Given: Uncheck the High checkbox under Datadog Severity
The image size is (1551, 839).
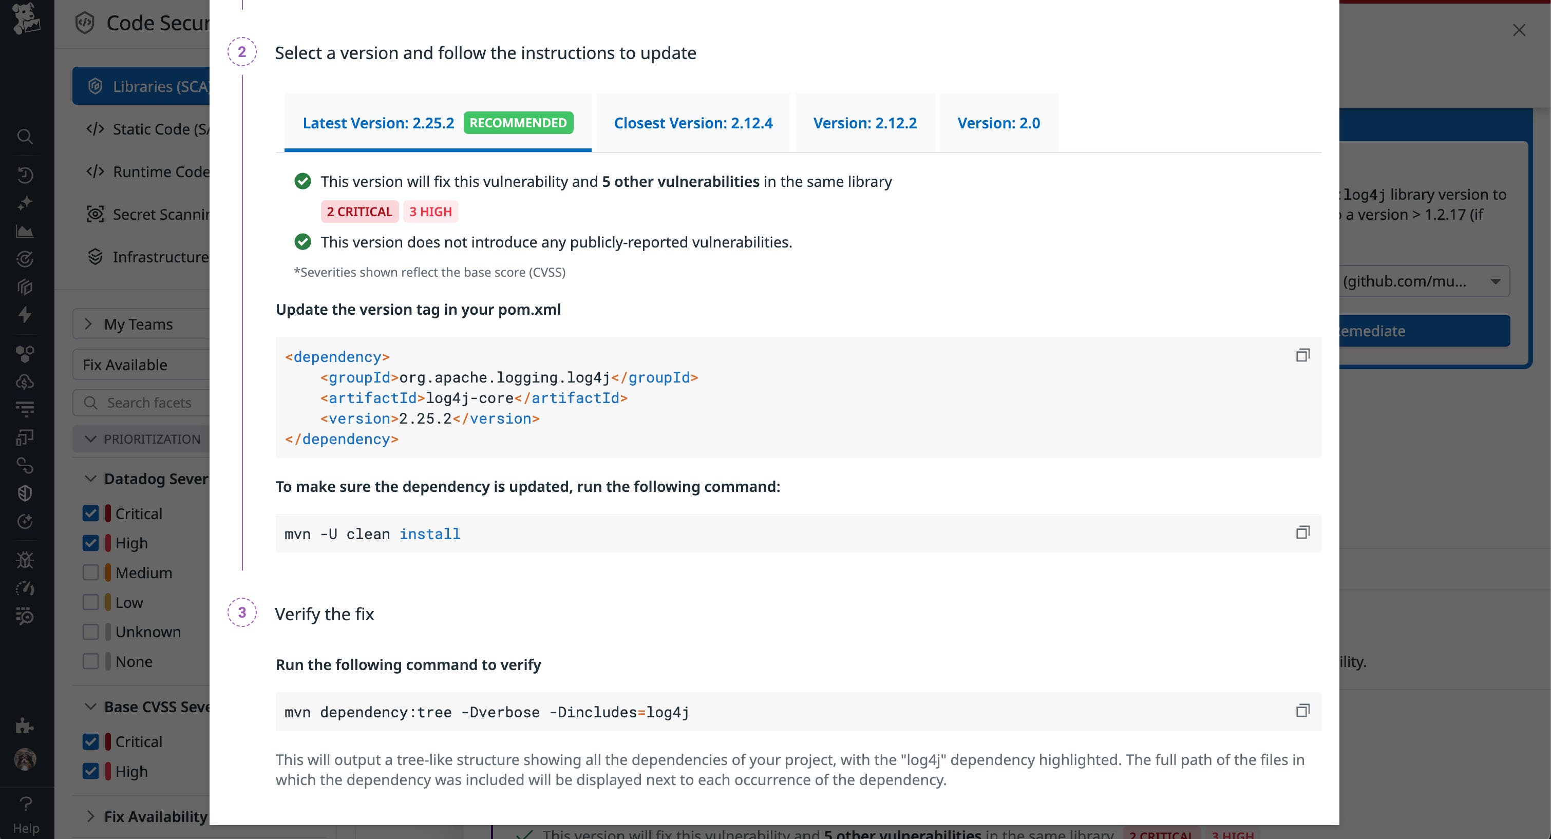Looking at the screenshot, I should click(90, 542).
